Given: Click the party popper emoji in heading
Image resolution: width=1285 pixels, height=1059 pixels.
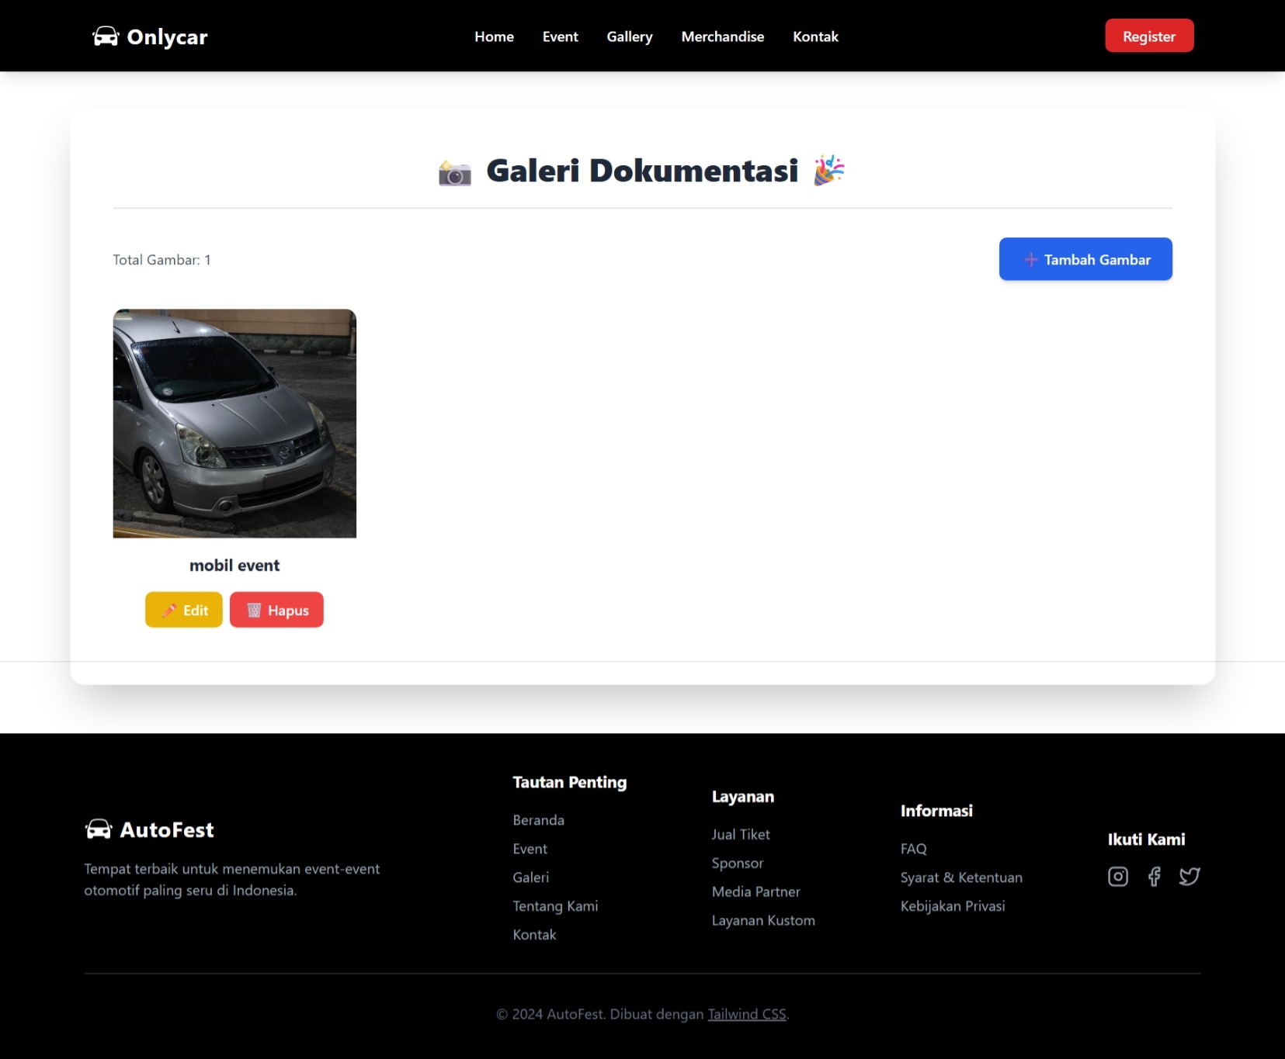Looking at the screenshot, I should pyautogui.click(x=828, y=170).
